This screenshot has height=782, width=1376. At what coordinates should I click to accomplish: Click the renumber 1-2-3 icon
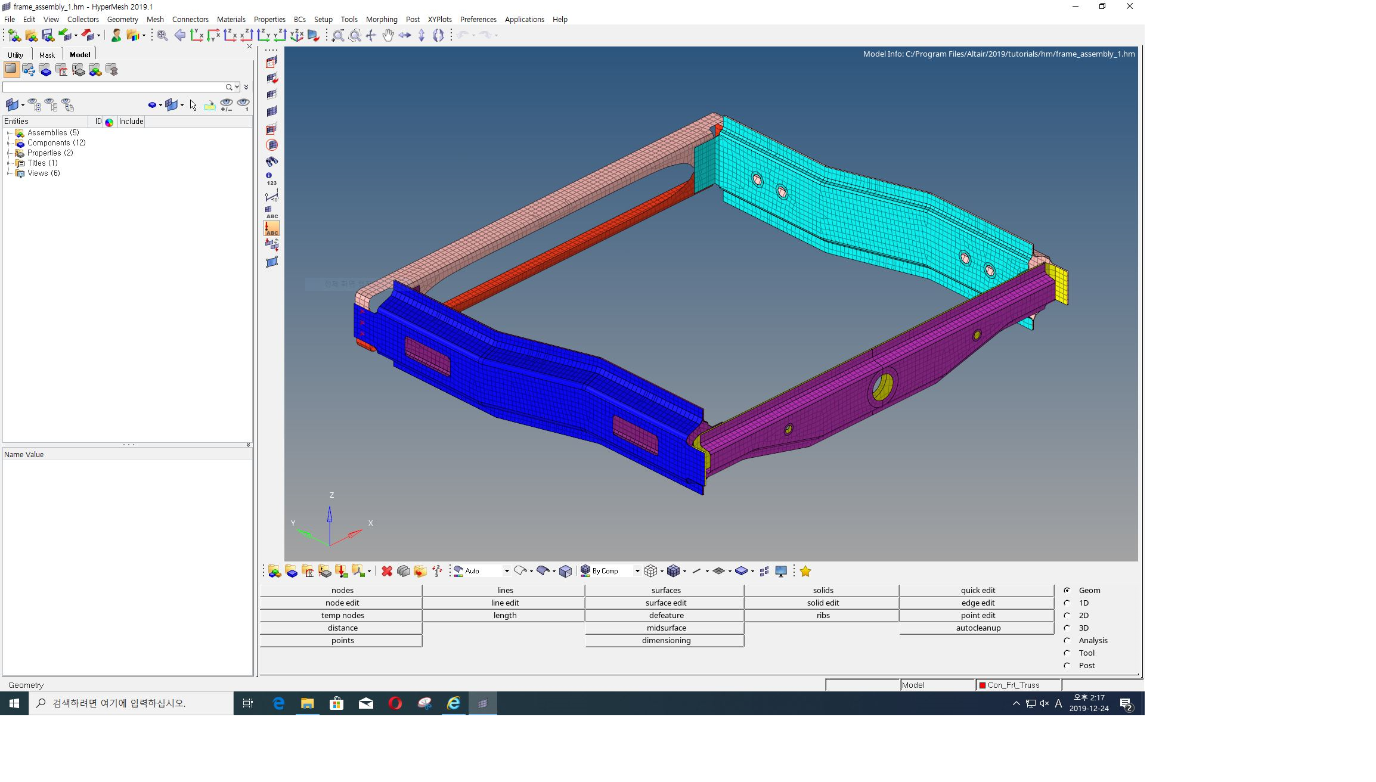click(x=437, y=571)
